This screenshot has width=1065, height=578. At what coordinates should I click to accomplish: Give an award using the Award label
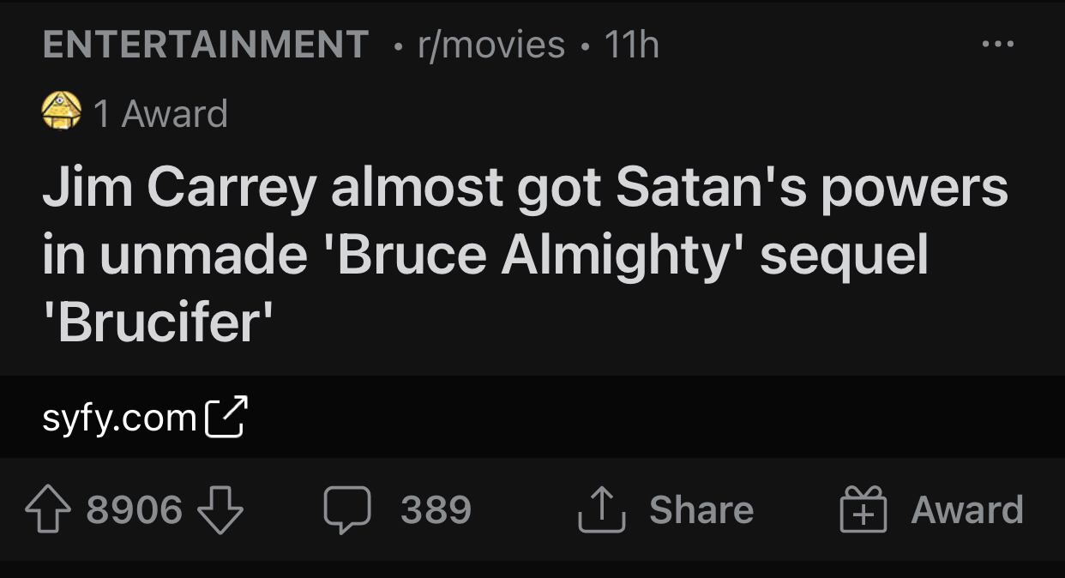click(966, 510)
